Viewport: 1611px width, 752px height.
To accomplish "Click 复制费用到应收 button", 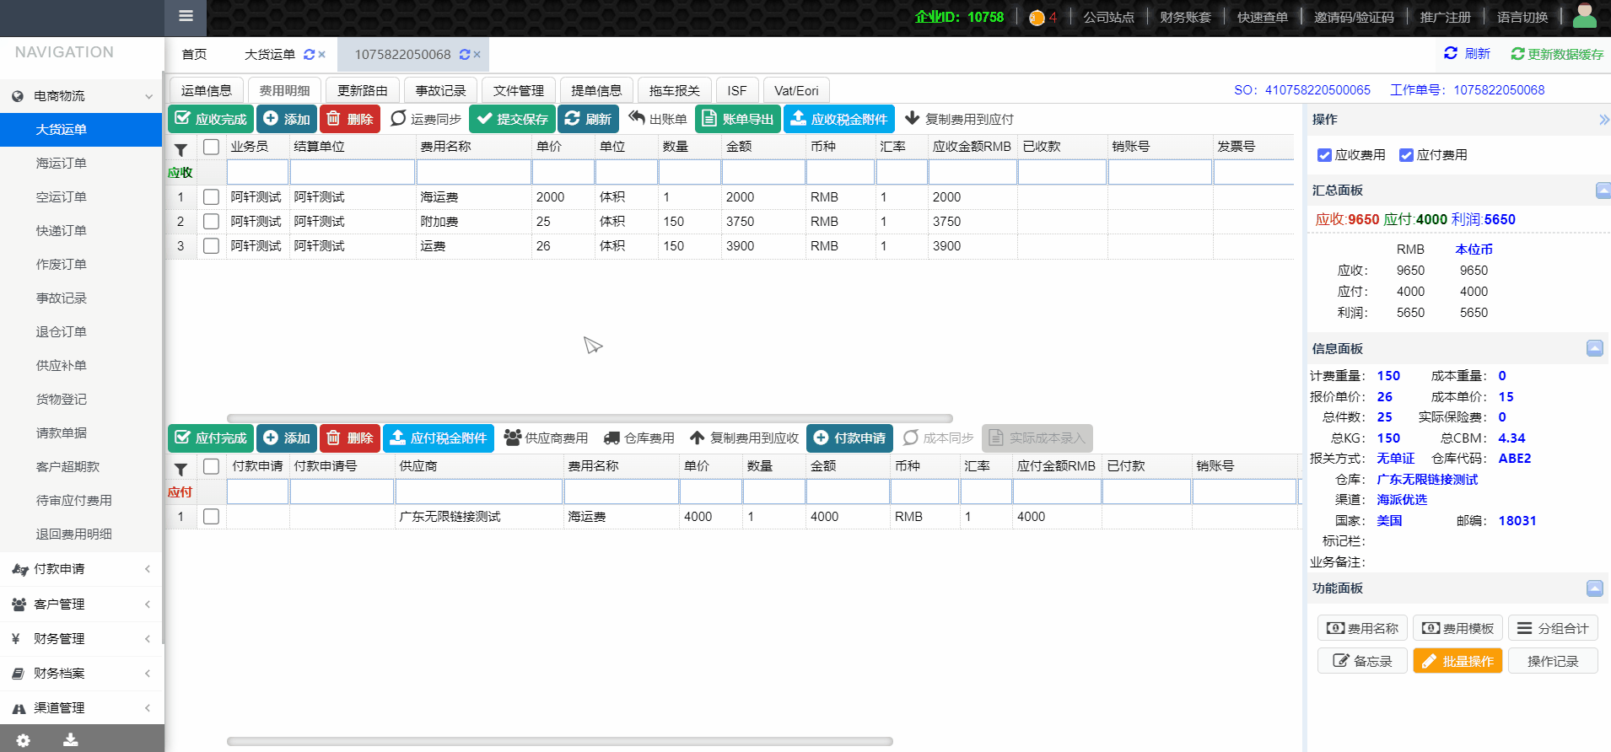I will (x=744, y=438).
